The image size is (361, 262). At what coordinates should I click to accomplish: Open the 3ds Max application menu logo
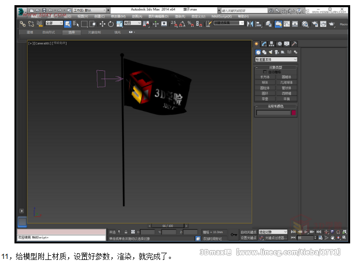coord(22,12)
